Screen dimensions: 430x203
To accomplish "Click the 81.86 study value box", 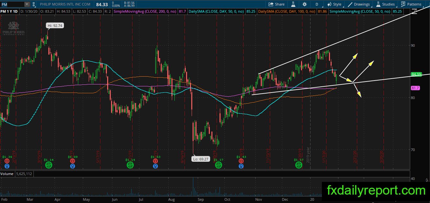I will tap(322, 11).
